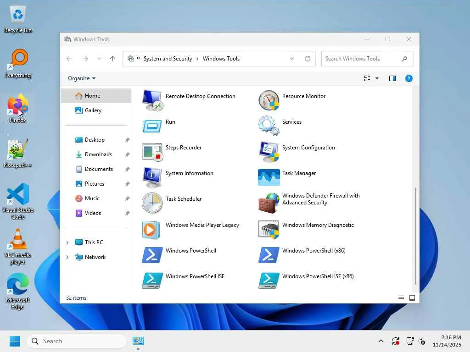Click the VLC media player shortcut

pyautogui.click(x=18, y=247)
